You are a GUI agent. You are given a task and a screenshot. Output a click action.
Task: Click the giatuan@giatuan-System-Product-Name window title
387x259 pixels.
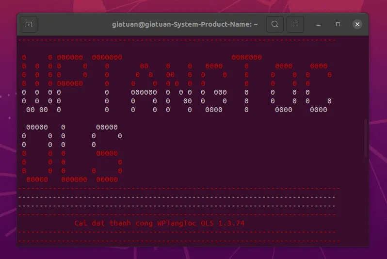185,24
